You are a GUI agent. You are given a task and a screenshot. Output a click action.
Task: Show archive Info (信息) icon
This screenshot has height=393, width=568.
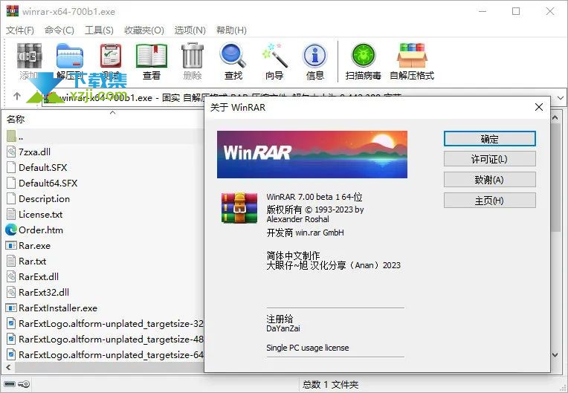[x=315, y=58]
